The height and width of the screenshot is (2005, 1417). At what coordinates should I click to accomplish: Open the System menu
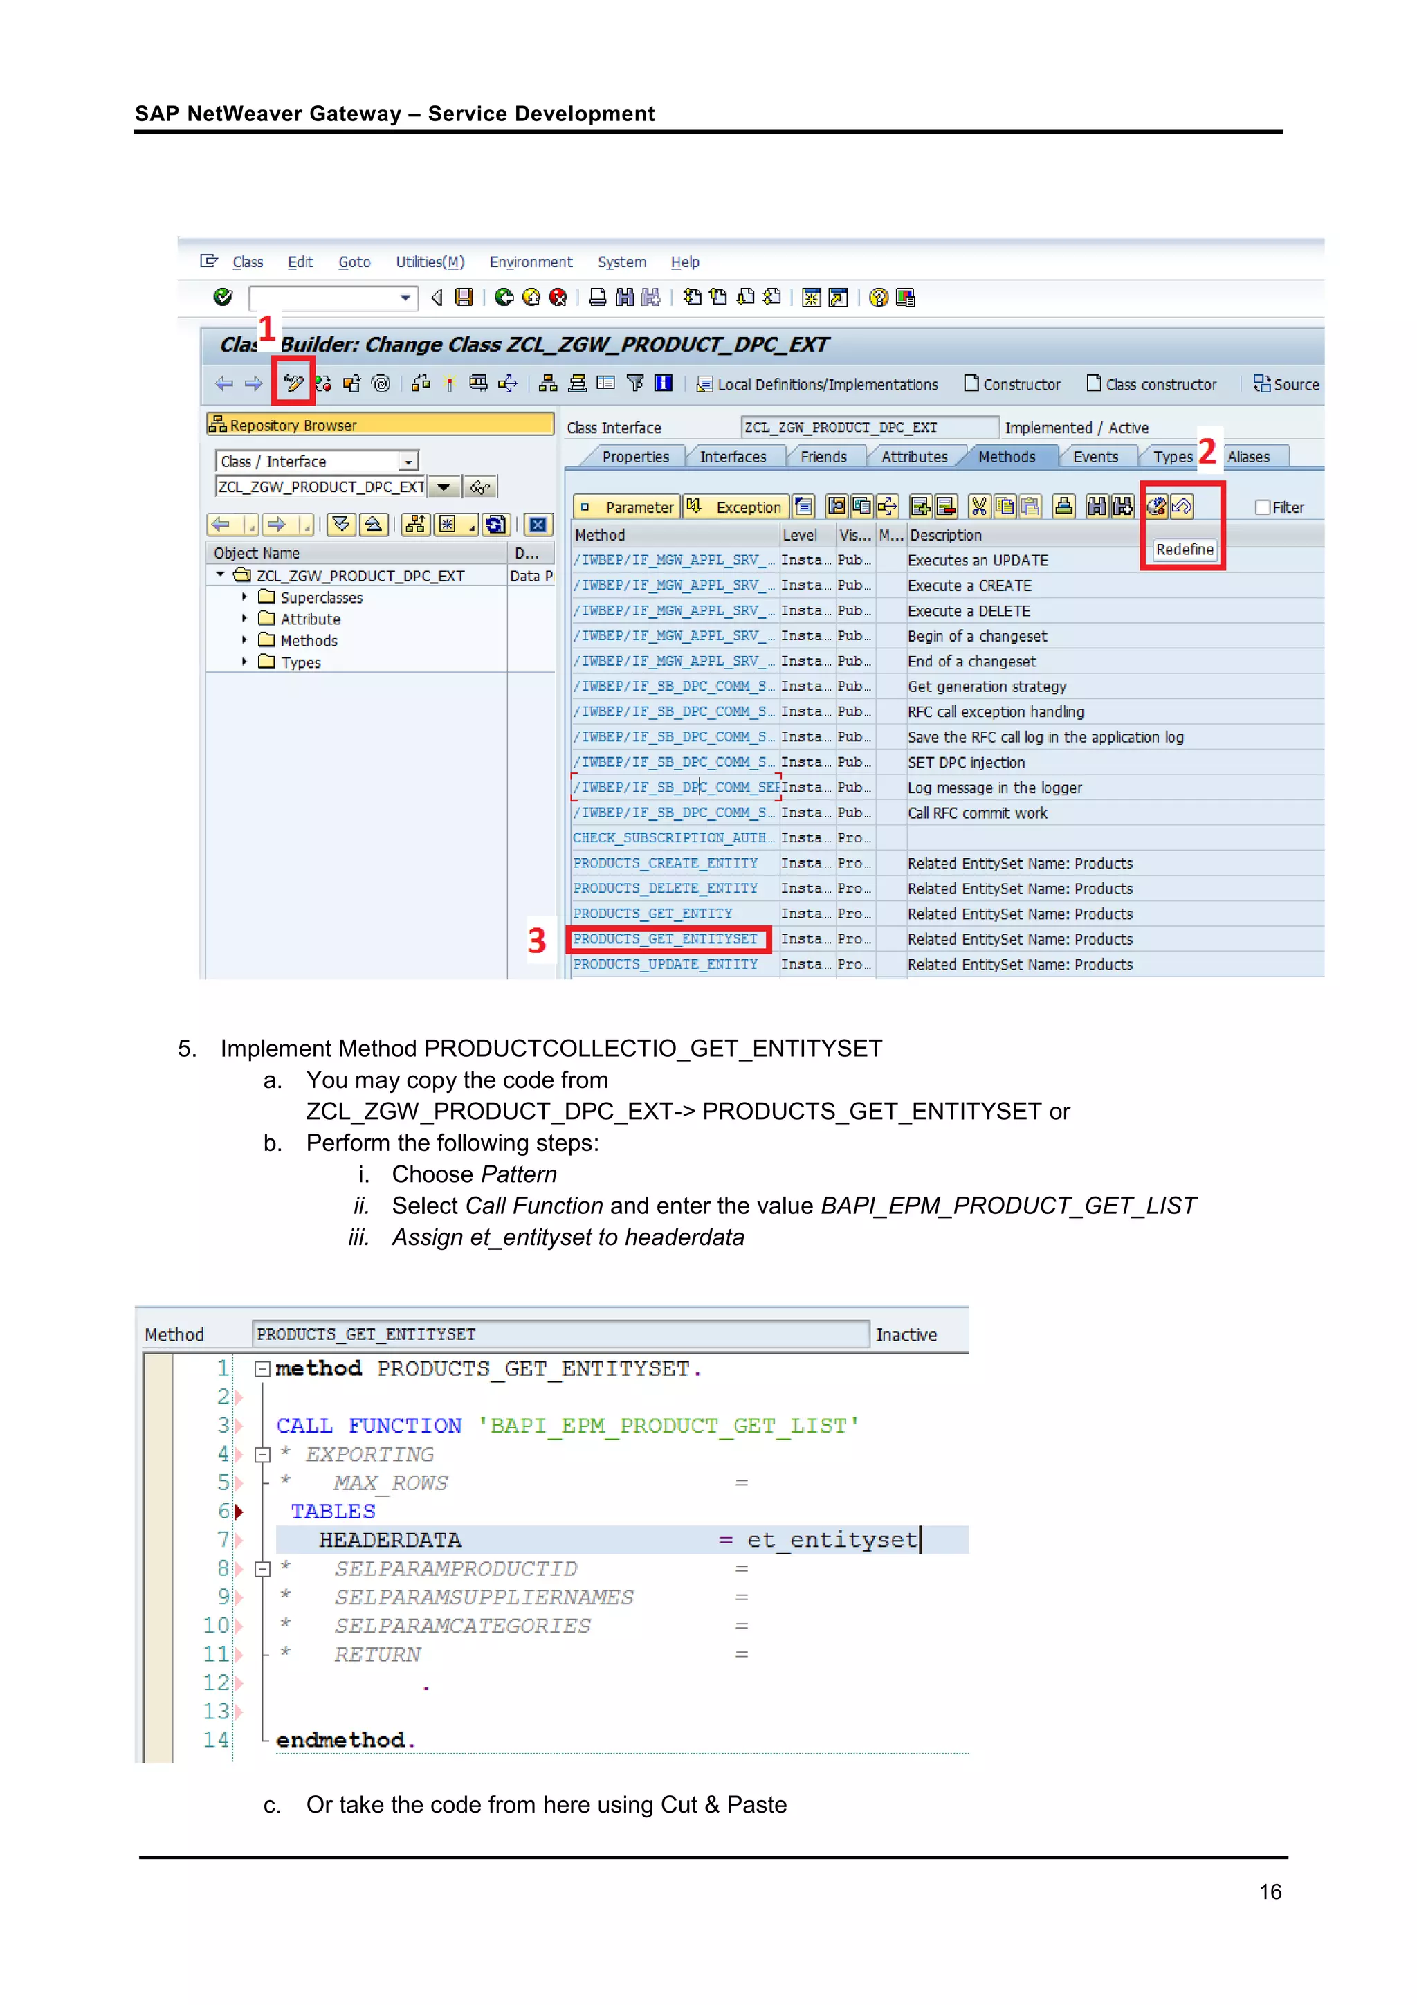click(623, 262)
